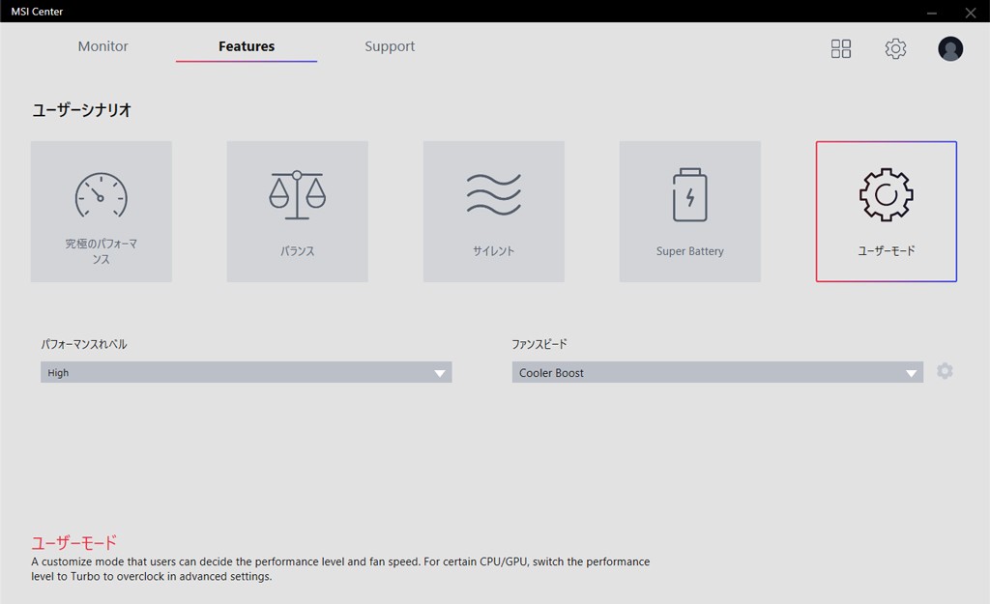Select the User Mode gear icon
This screenshot has height=604, width=990.
point(886,196)
